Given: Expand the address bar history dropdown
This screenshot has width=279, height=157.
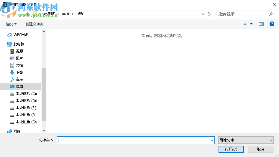Looking at the screenshot, I should click(203, 14).
